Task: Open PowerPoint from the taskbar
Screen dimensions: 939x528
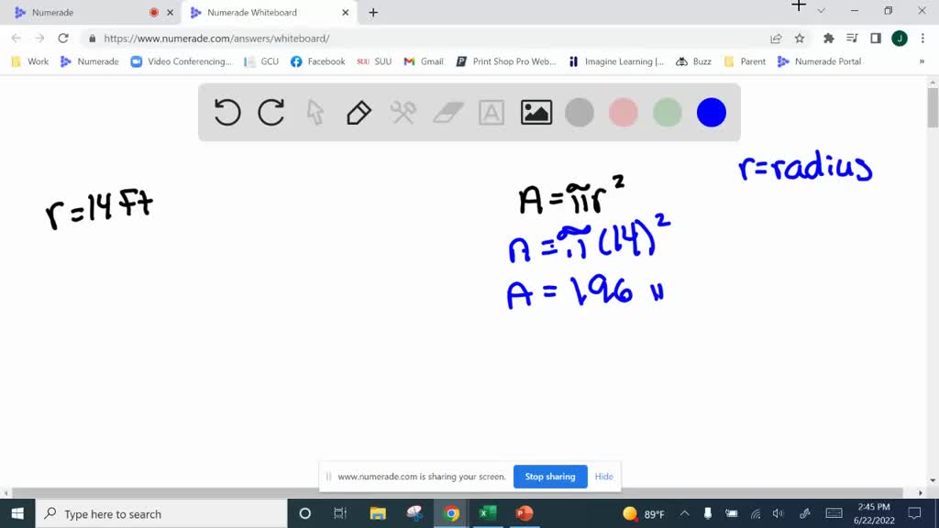Action: pos(524,513)
